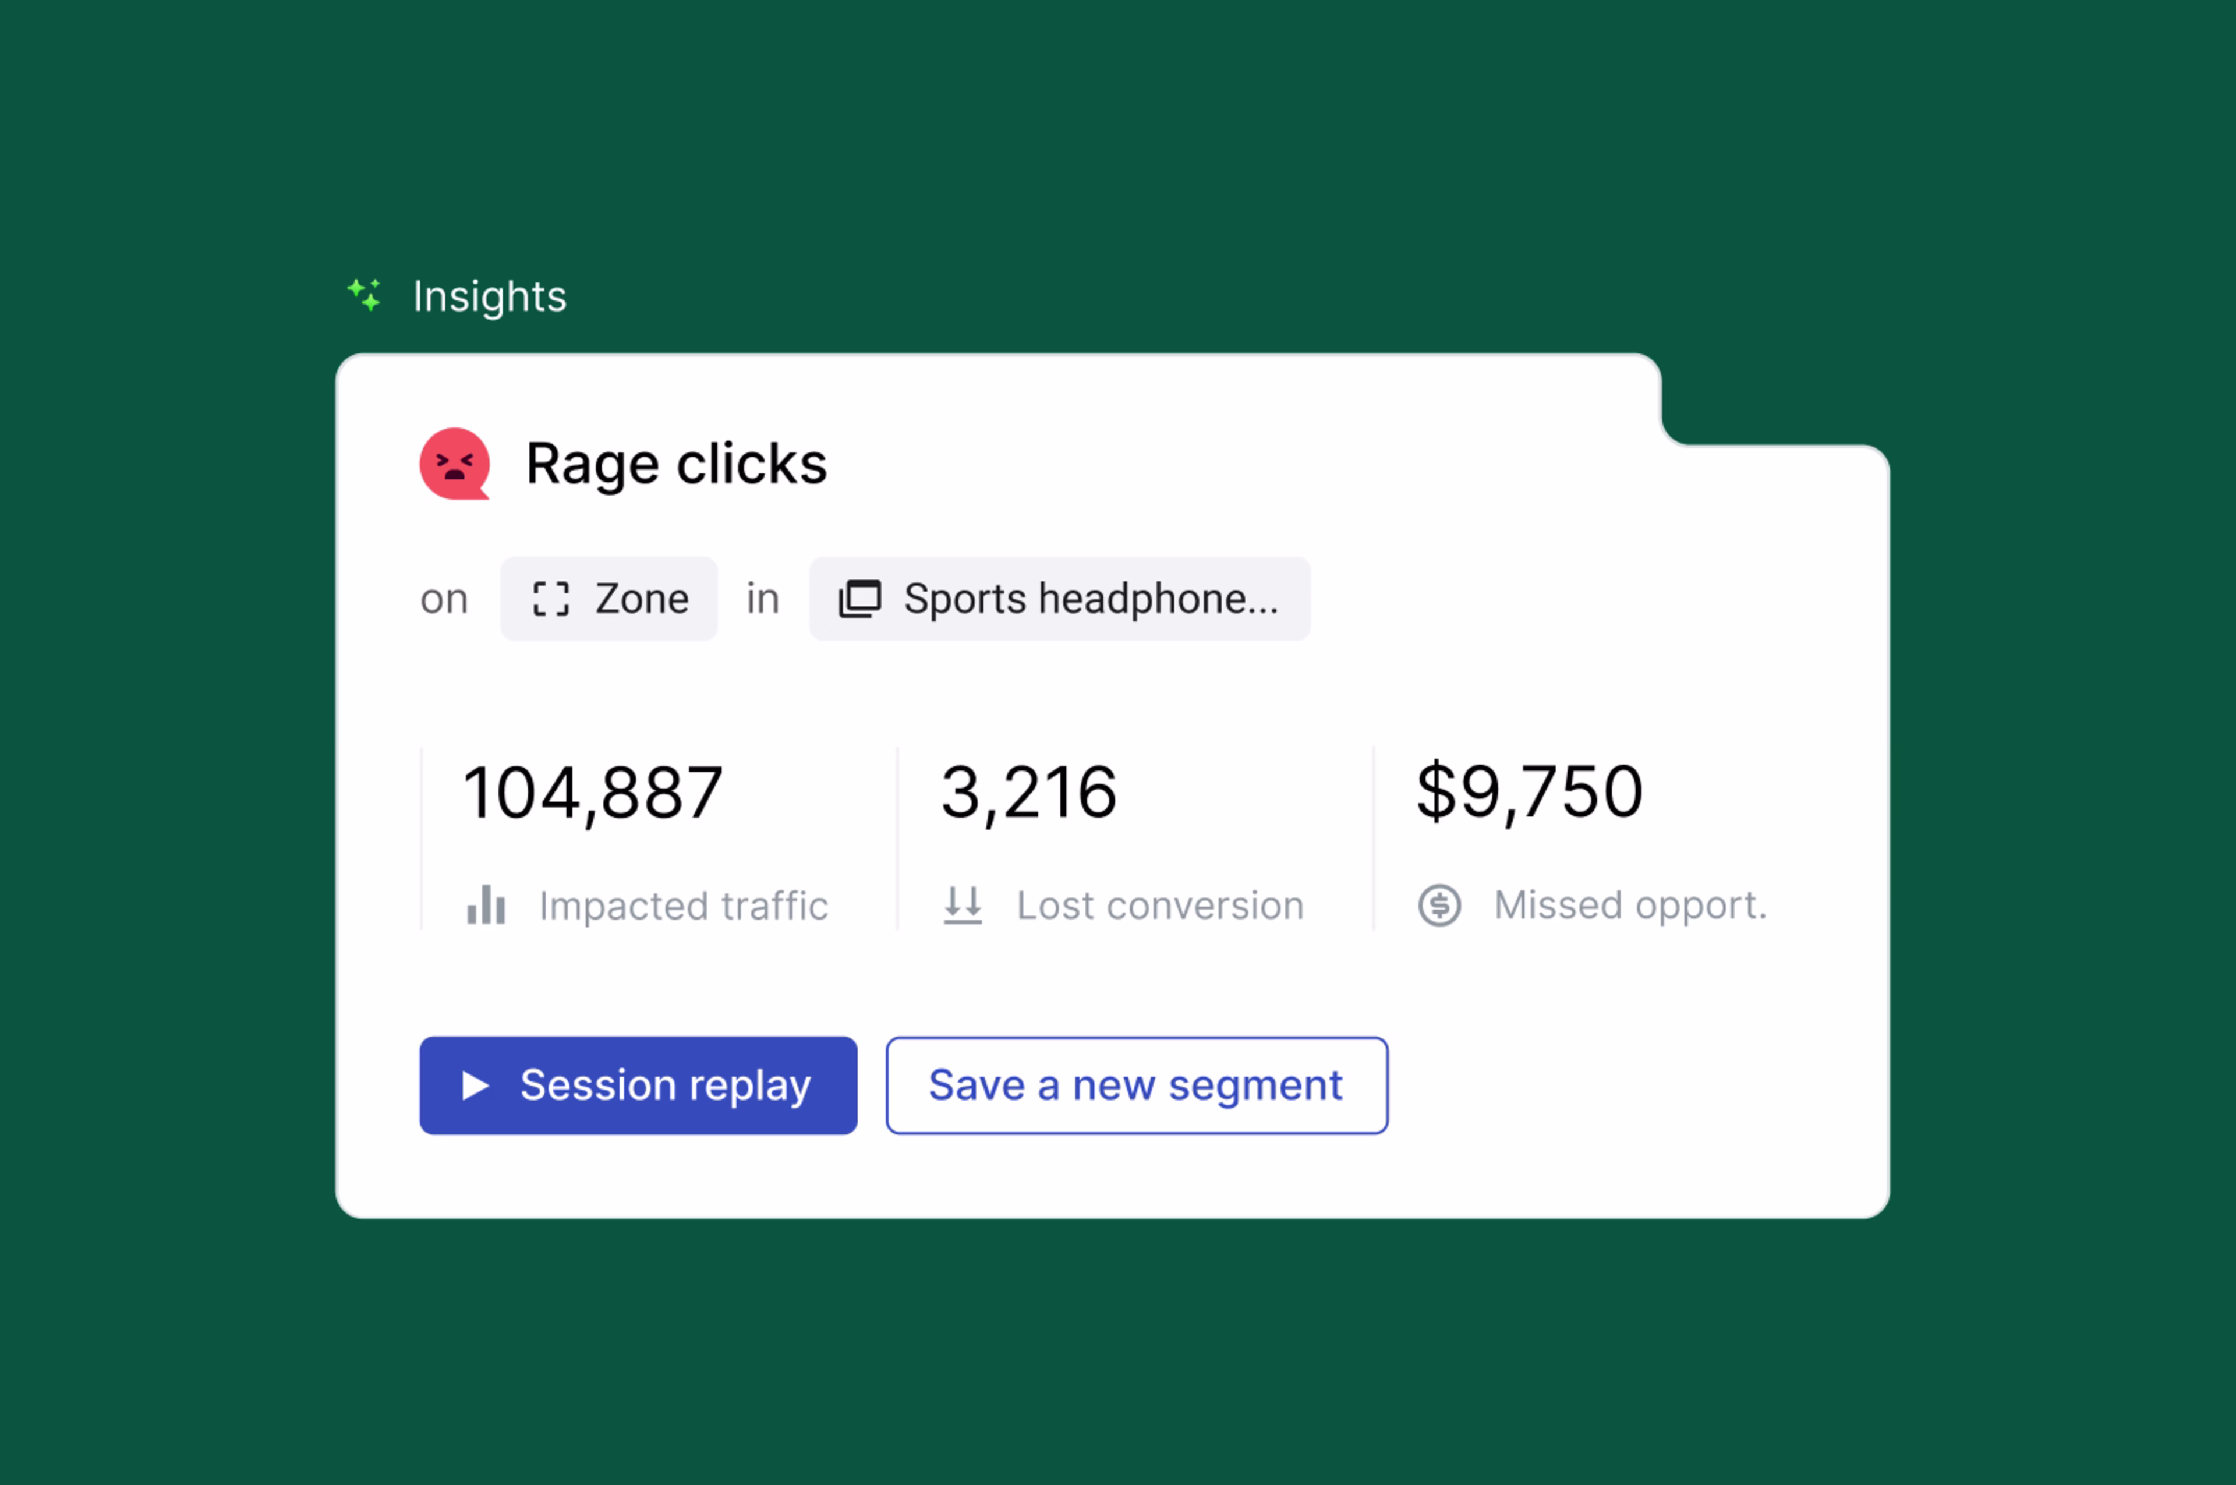Open the Sports headphone... page chip
The height and width of the screenshot is (1485, 2236).
[x=1060, y=599]
